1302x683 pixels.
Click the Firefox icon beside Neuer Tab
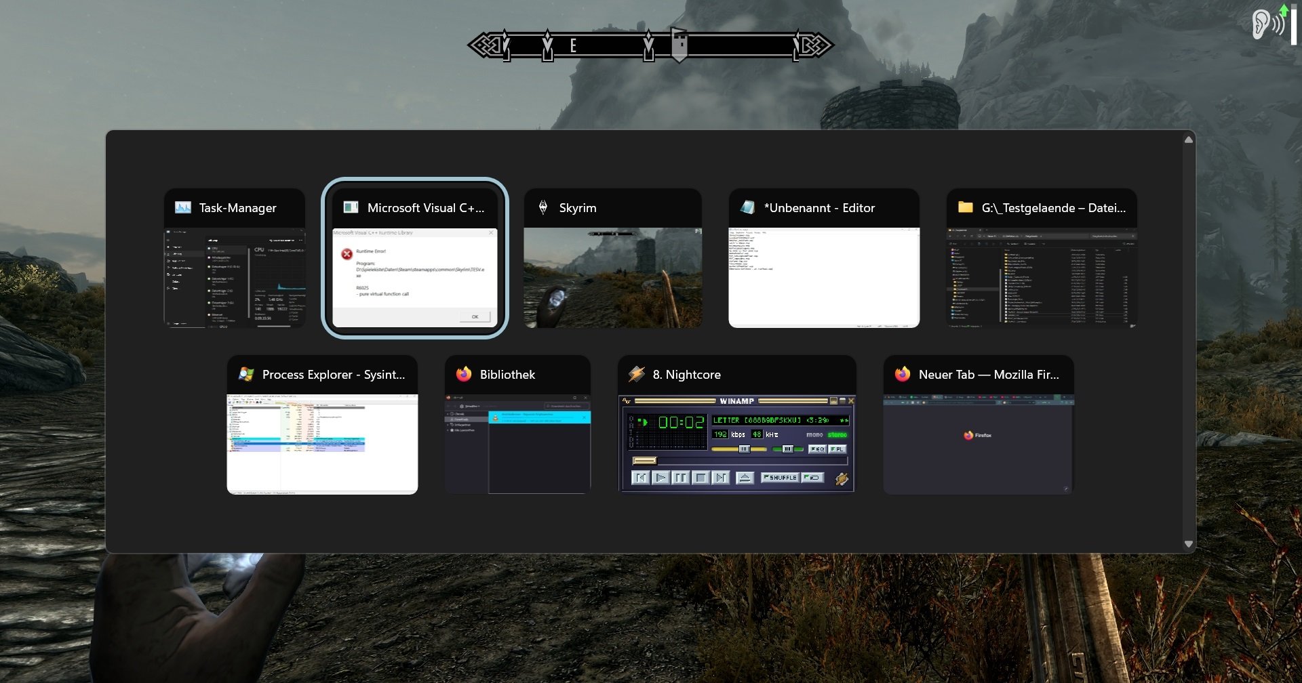pyautogui.click(x=903, y=374)
